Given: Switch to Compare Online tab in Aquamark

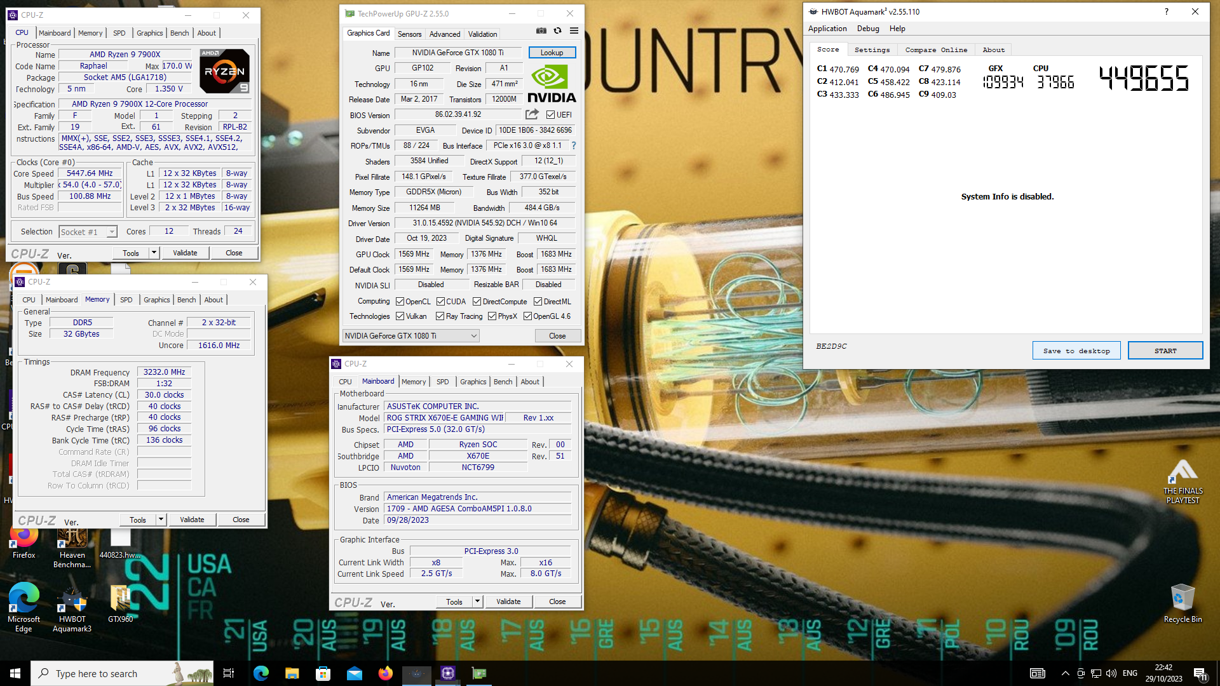Looking at the screenshot, I should click(936, 50).
